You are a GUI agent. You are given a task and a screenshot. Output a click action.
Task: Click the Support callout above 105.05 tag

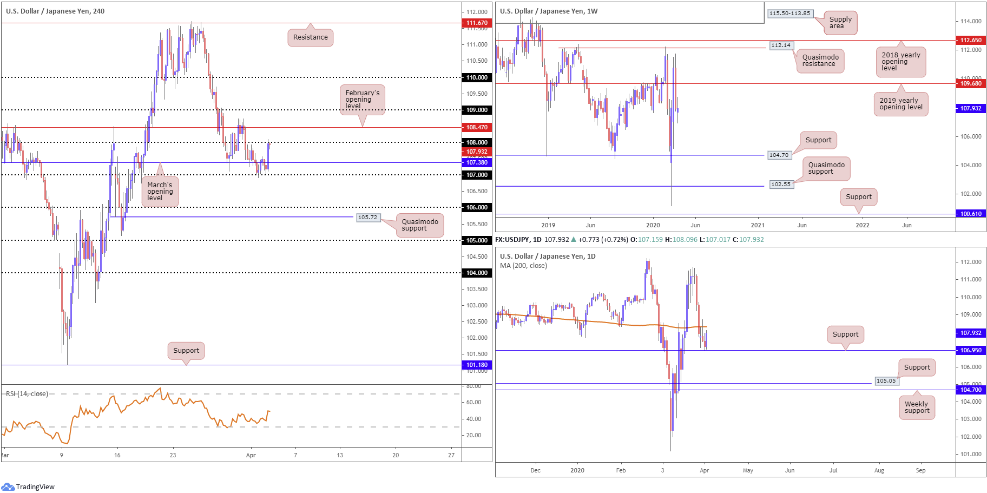(x=917, y=367)
